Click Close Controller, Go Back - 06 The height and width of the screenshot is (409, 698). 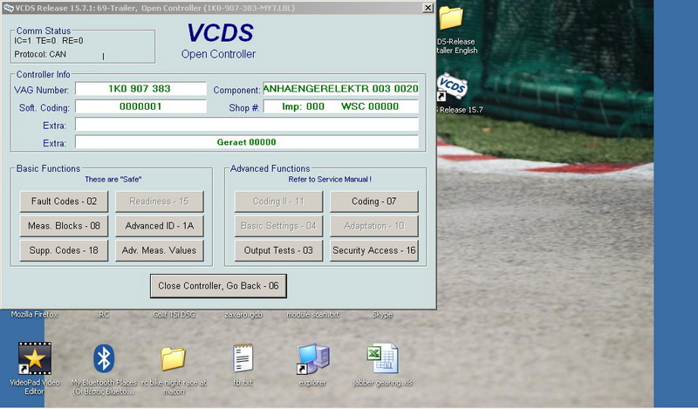point(218,286)
